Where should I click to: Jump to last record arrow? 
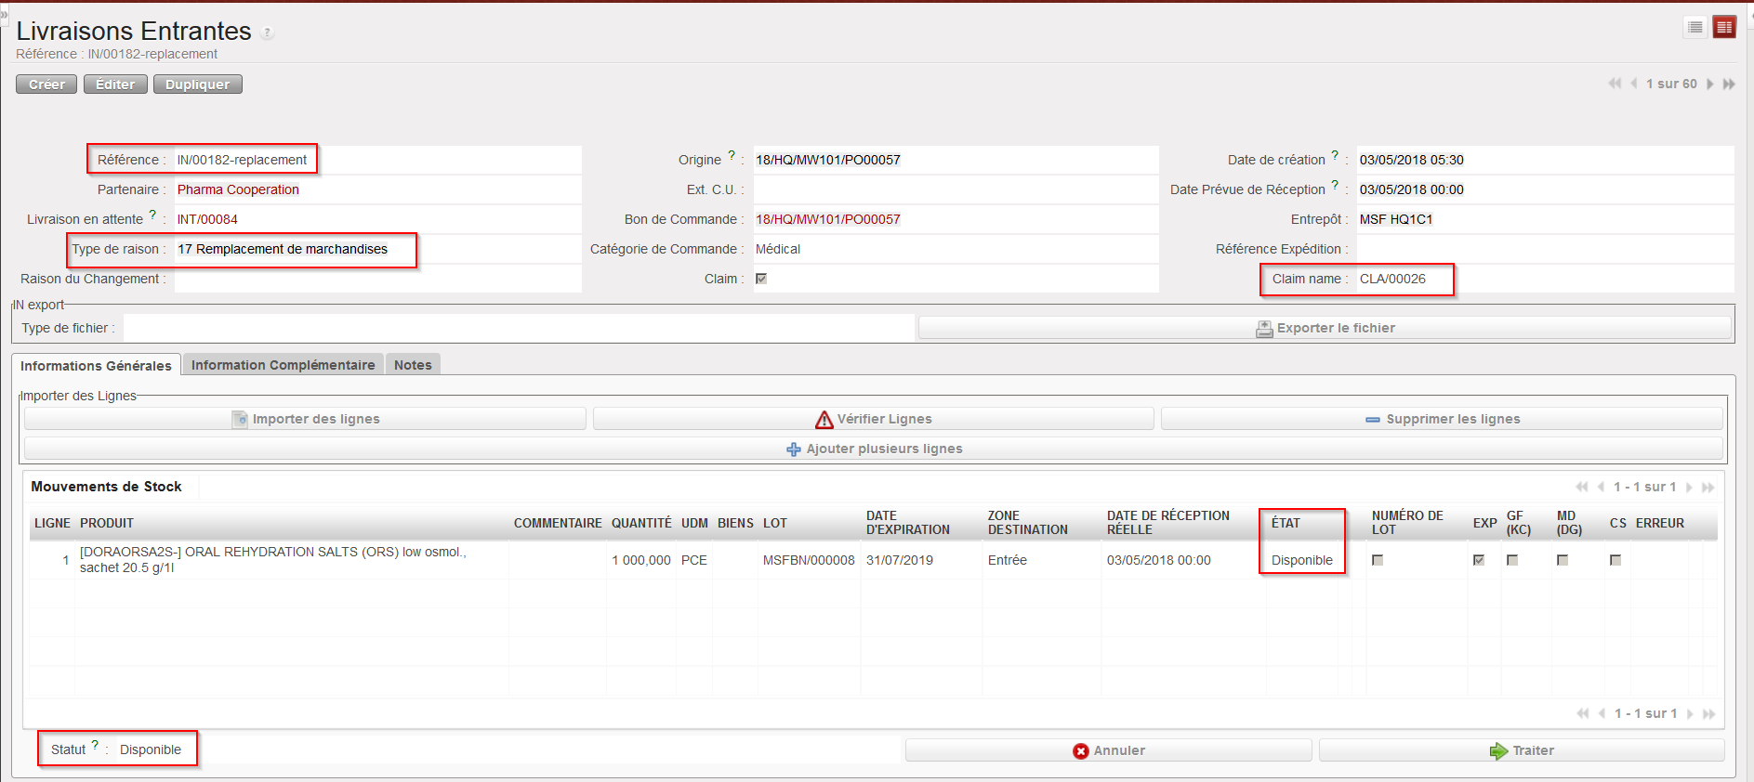[1729, 84]
